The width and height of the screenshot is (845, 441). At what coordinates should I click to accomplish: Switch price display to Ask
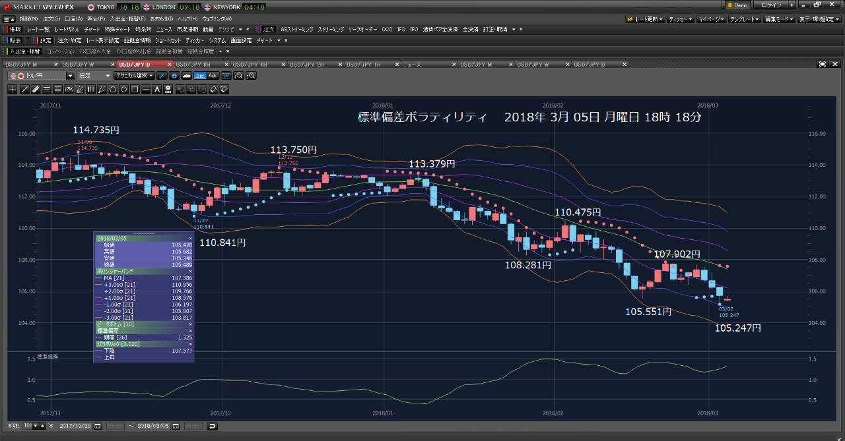213,76
